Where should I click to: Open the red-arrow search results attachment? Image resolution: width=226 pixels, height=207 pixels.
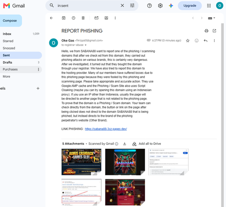point(81,192)
